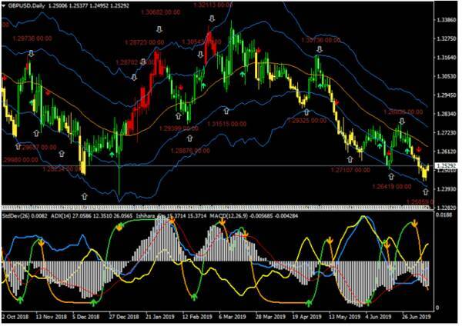Screen dimensions: 462x326
Task: Click the 13 May 2019 date label
Action: click(344, 317)
